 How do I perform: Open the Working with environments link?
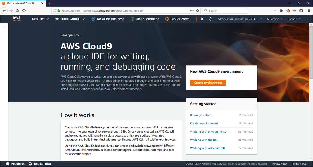point(208,132)
